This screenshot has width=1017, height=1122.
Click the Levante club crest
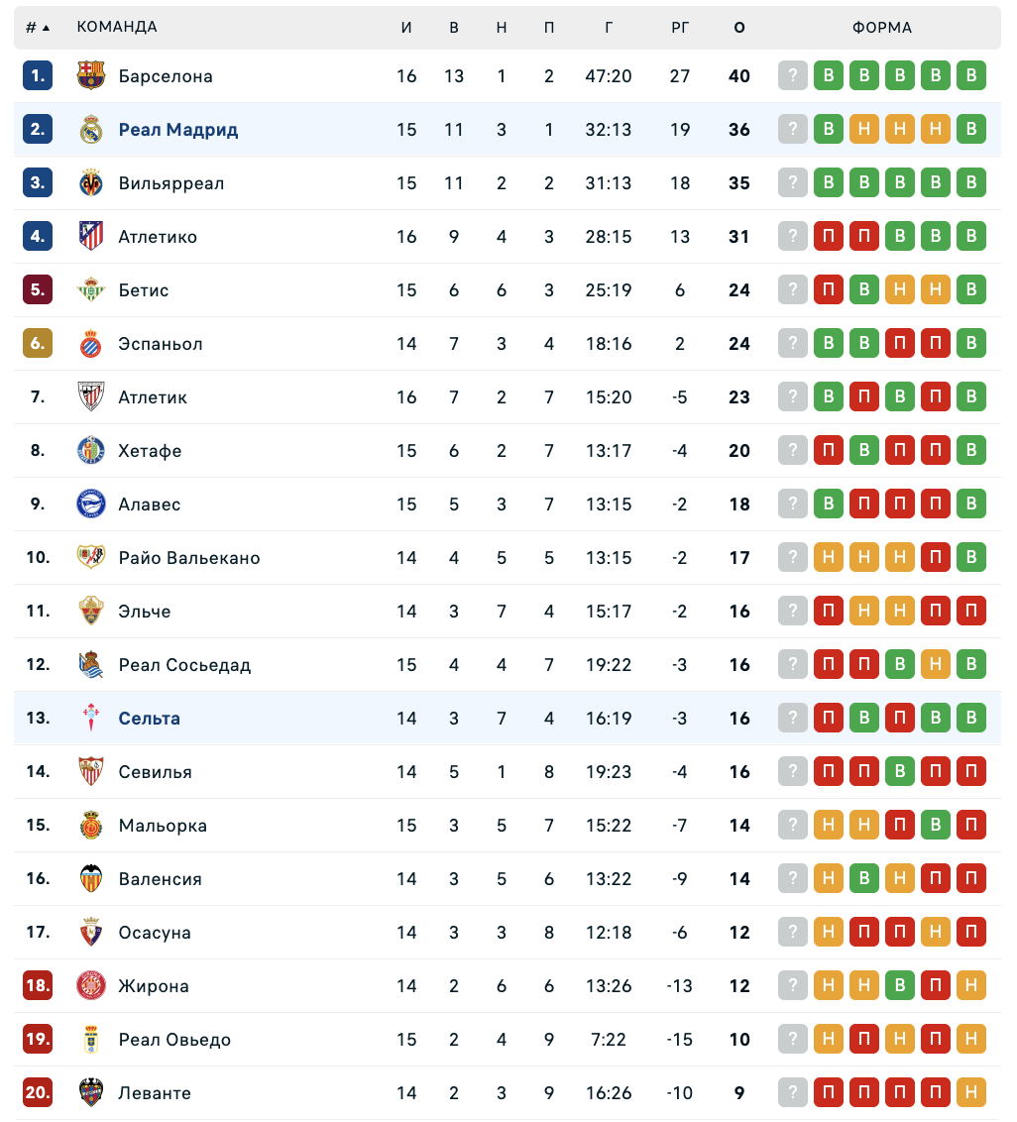click(91, 1093)
